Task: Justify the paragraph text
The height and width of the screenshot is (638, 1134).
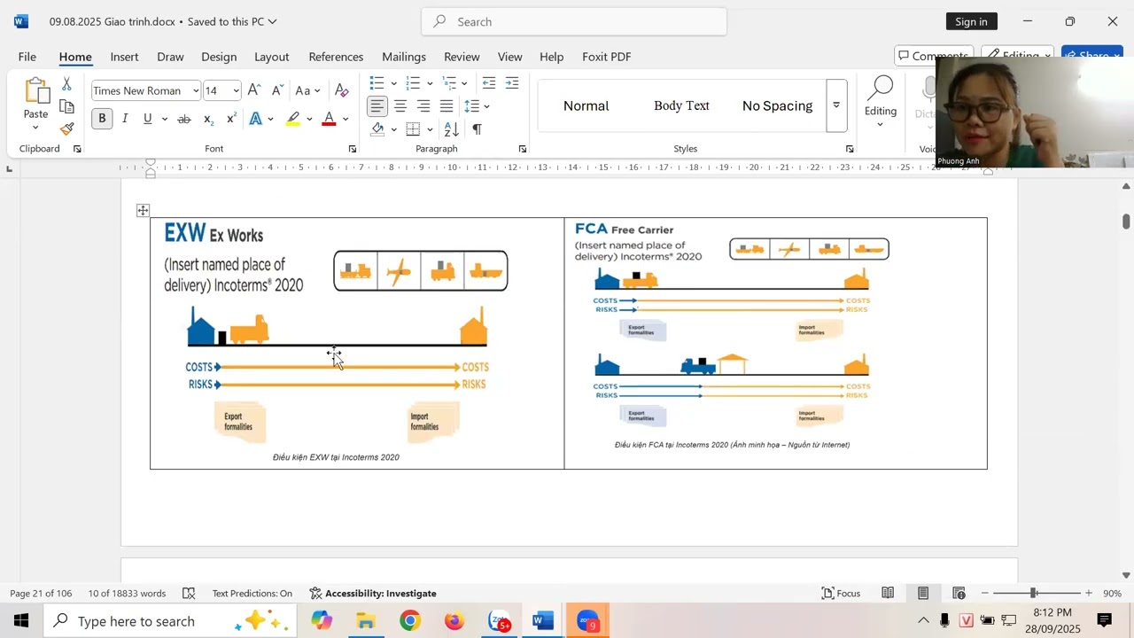Action: pyautogui.click(x=447, y=106)
